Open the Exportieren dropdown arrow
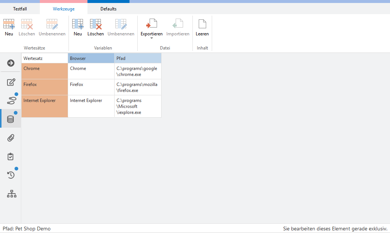390x233 pixels. 151,38
